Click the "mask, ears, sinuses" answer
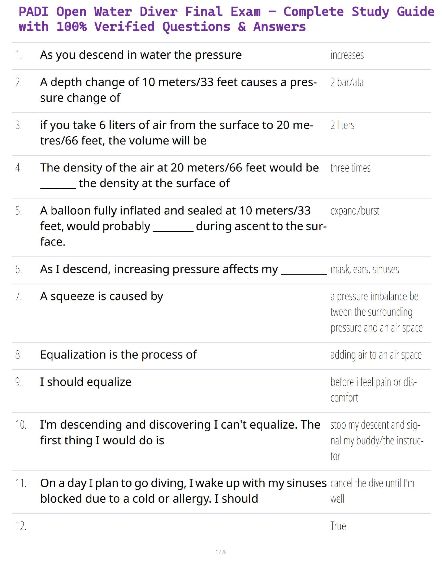The width and height of the screenshot is (442, 572). (x=365, y=269)
